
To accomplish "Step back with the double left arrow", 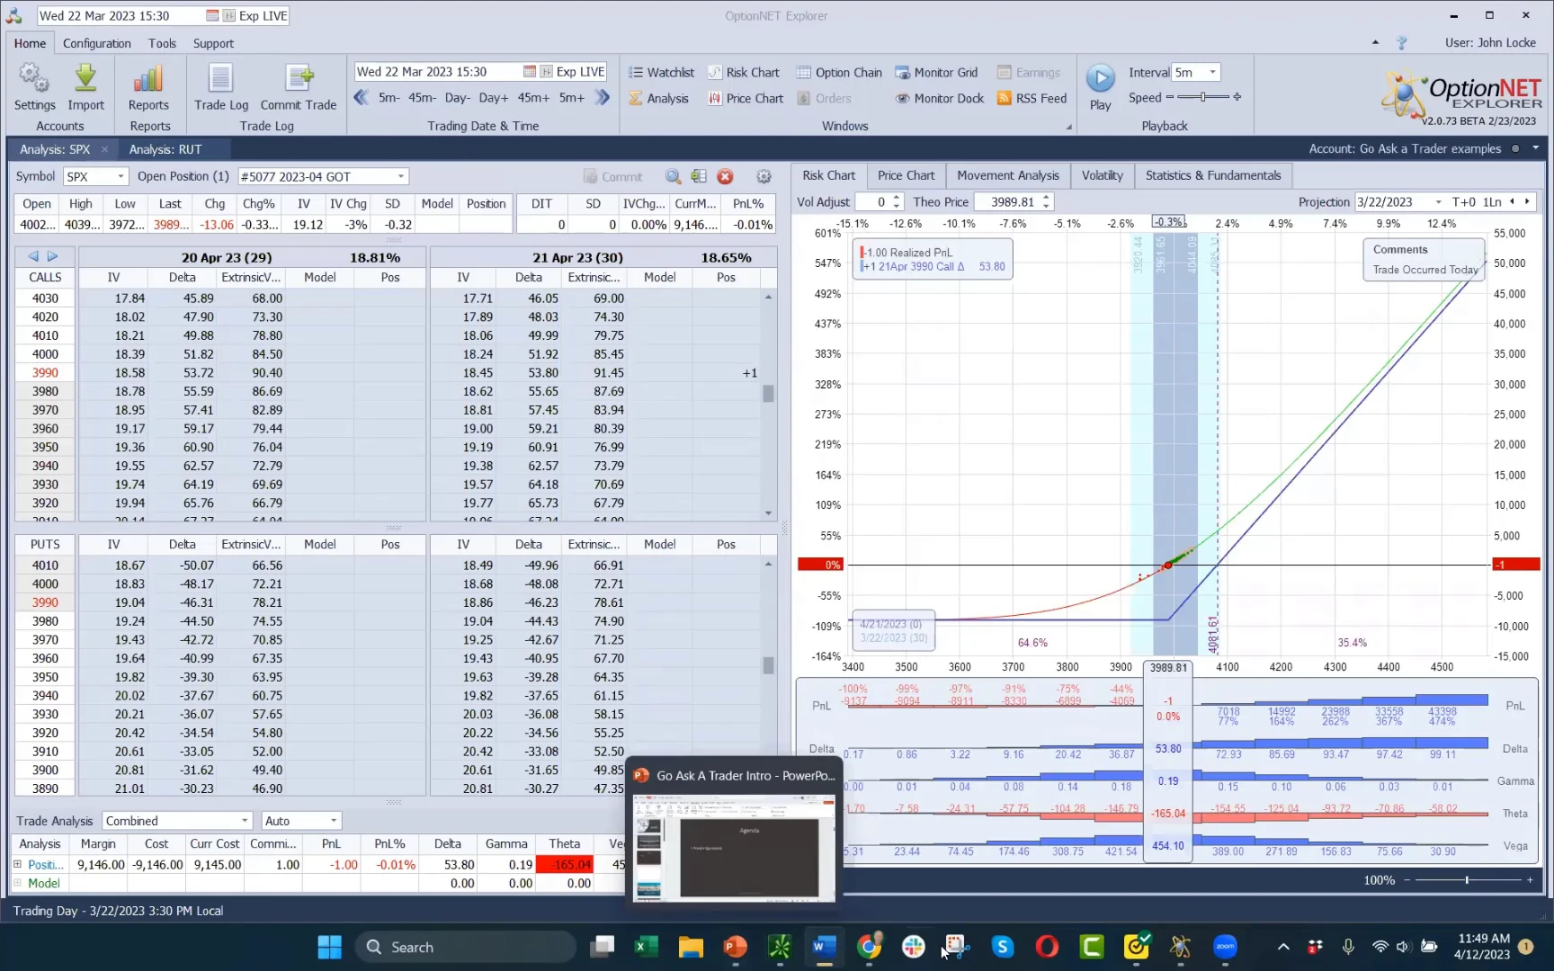I will point(362,97).
